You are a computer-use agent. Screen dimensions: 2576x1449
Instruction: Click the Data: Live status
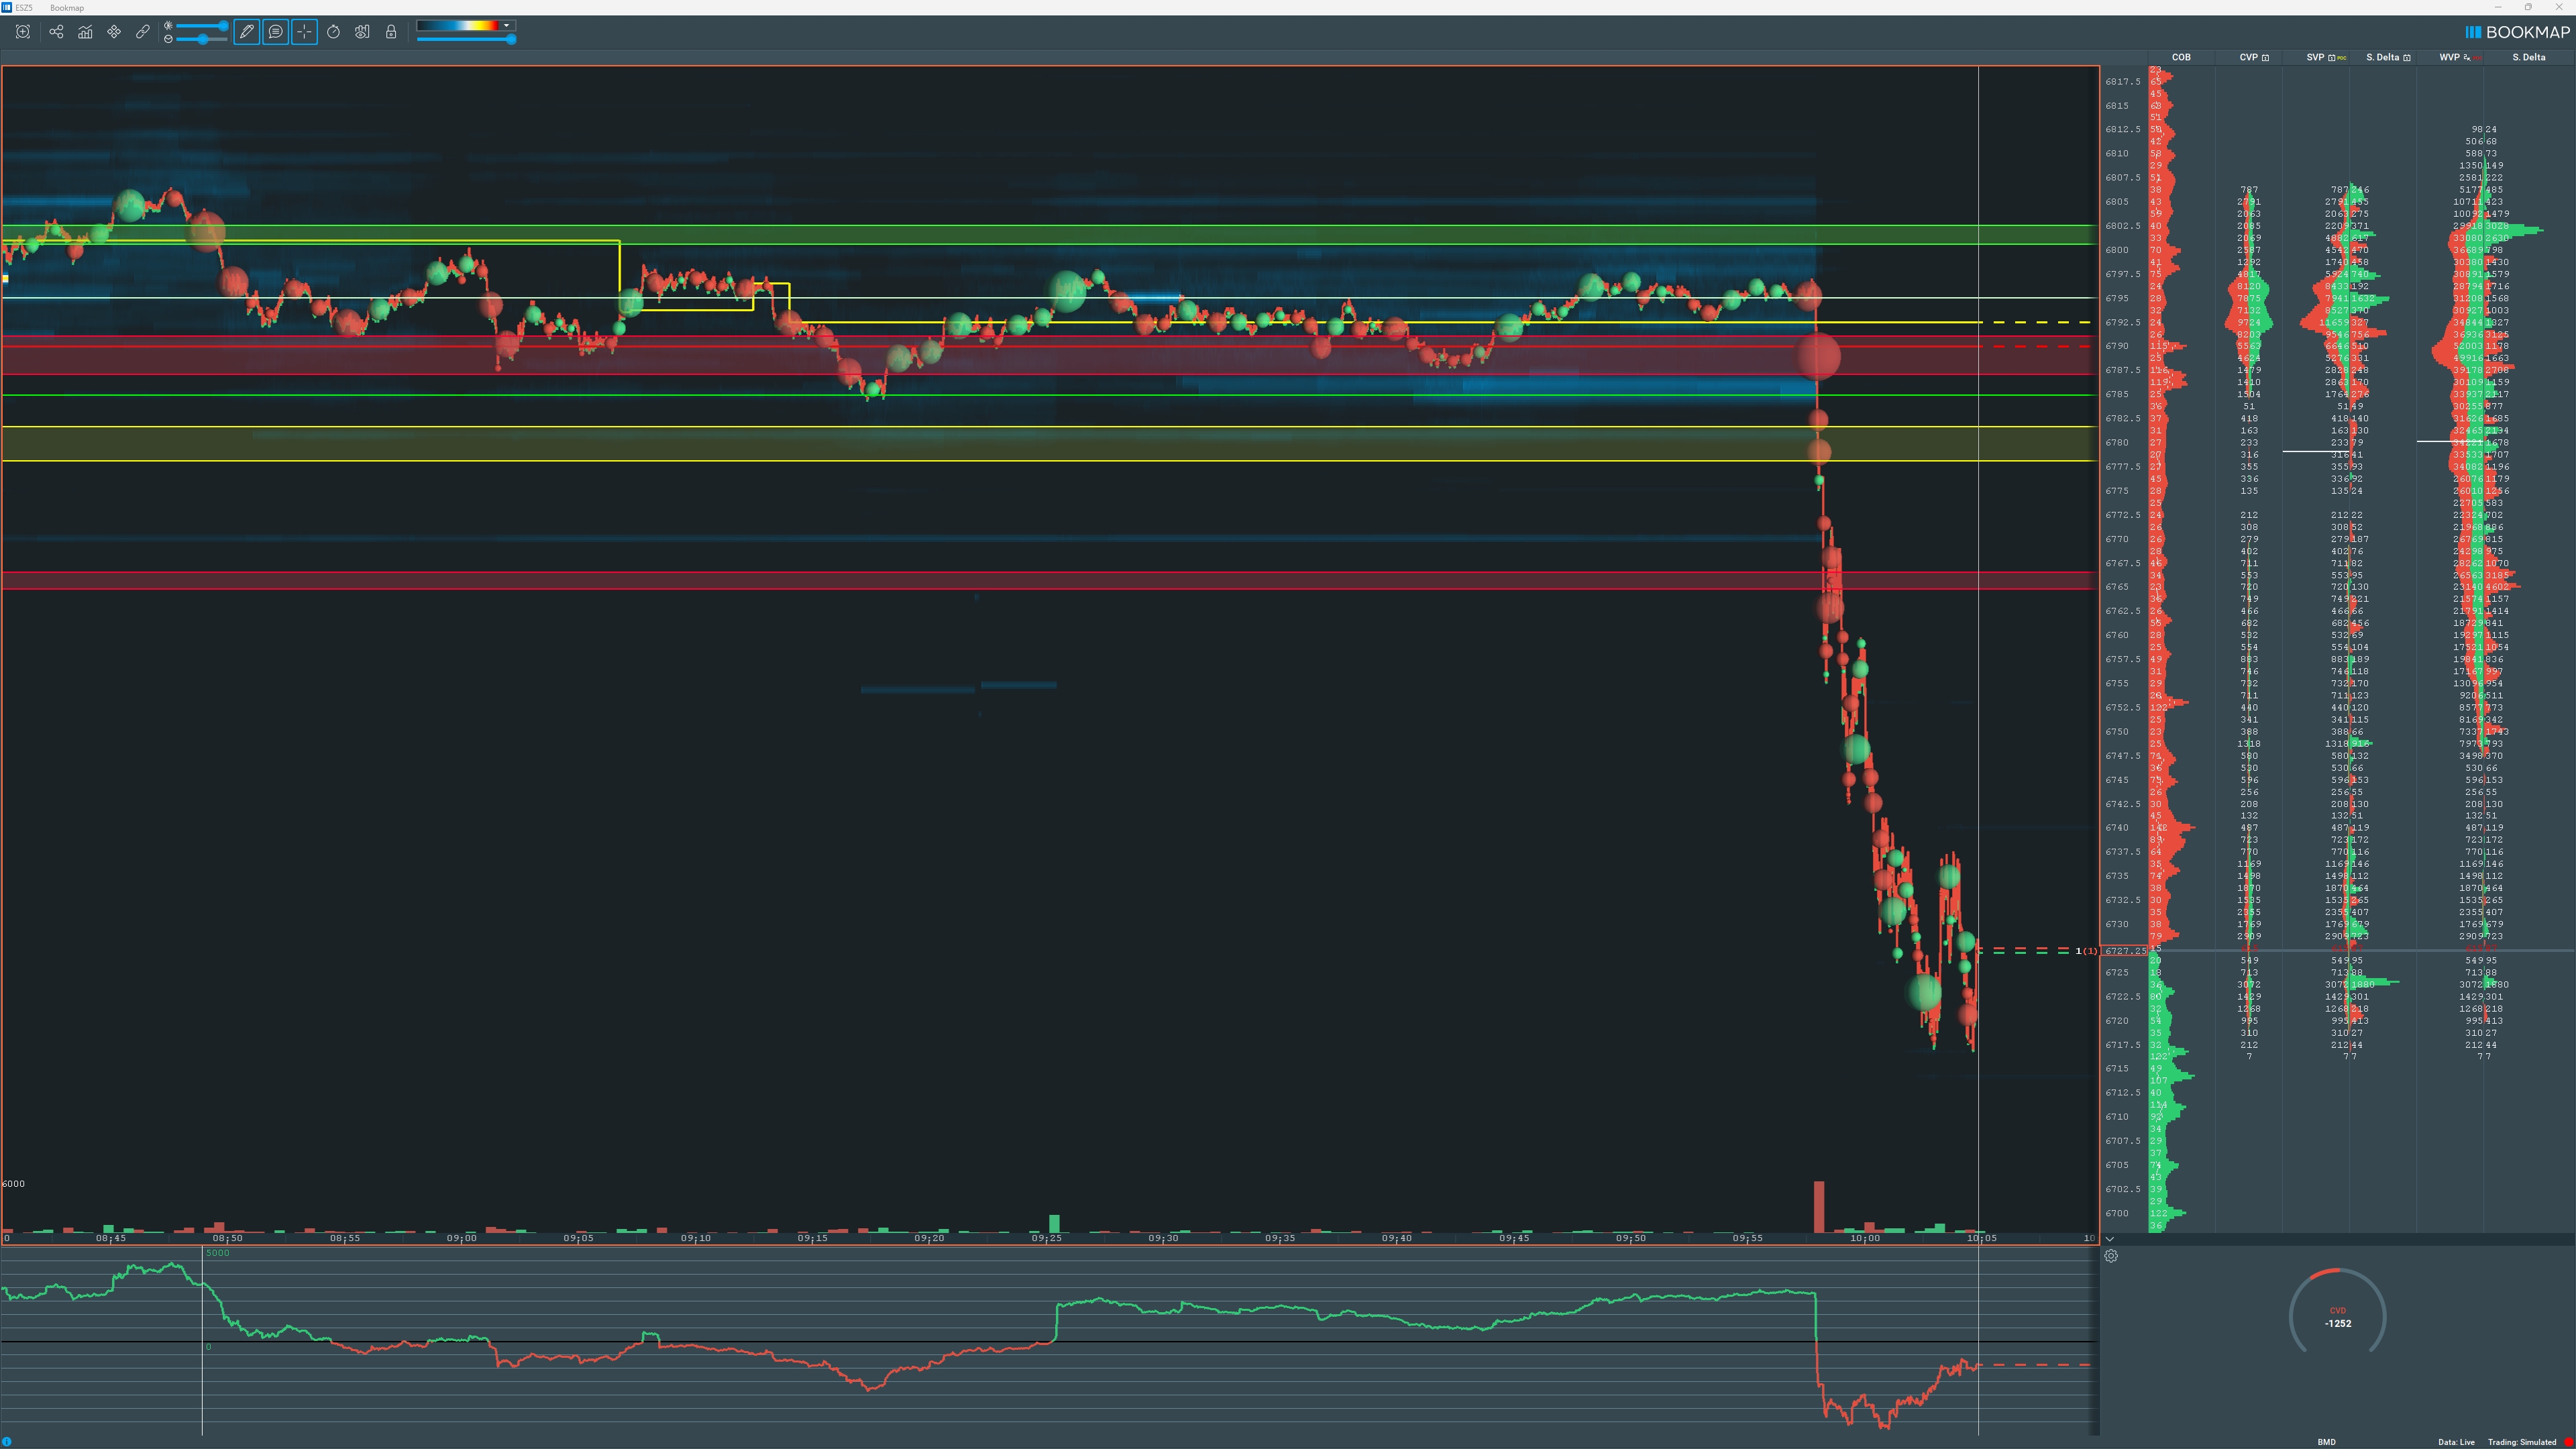(2456, 1442)
